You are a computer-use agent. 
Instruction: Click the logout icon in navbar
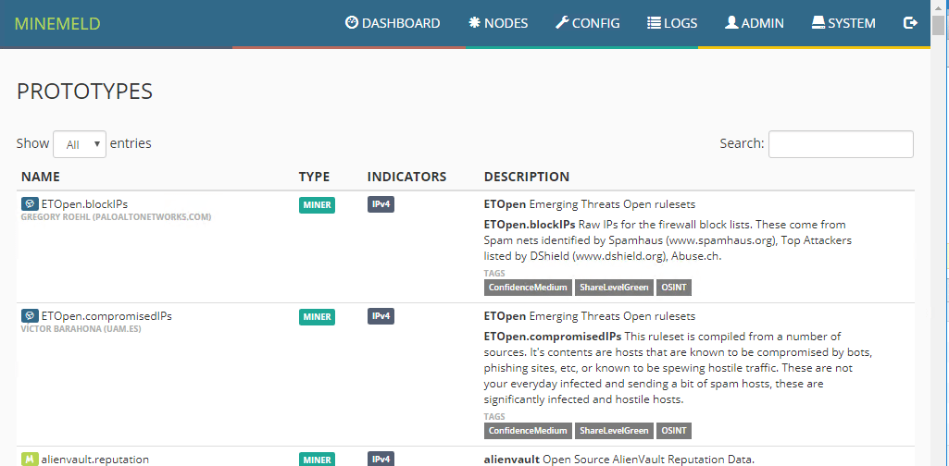pyautogui.click(x=910, y=23)
